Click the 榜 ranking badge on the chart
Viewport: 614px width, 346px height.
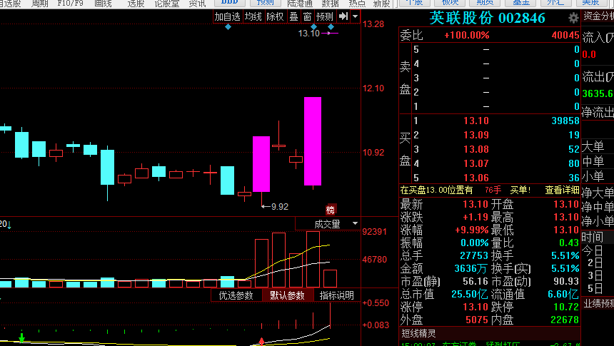(330, 210)
